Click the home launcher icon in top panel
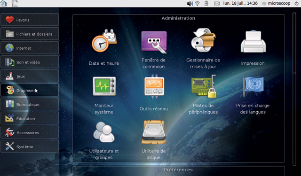Screen dimensions: 301x176 (4, 3)
